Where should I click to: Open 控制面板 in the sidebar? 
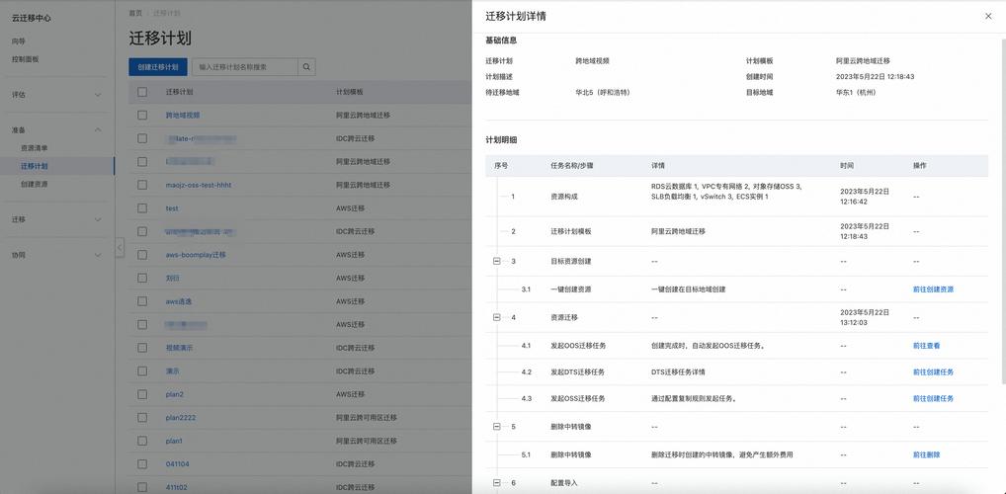26,59
